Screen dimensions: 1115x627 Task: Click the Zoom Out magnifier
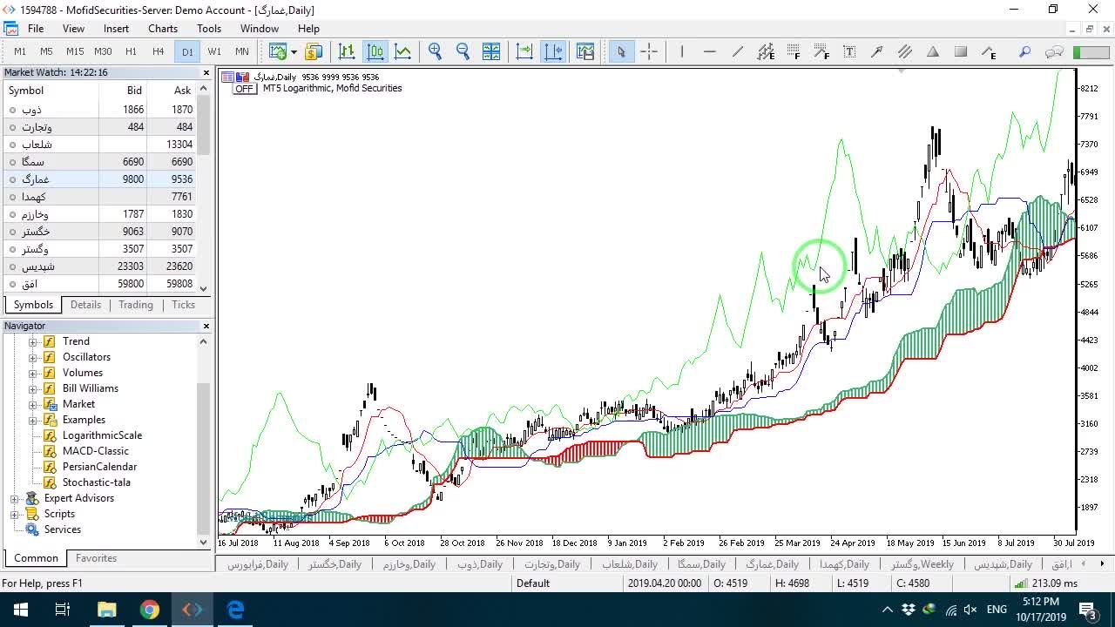pos(463,51)
